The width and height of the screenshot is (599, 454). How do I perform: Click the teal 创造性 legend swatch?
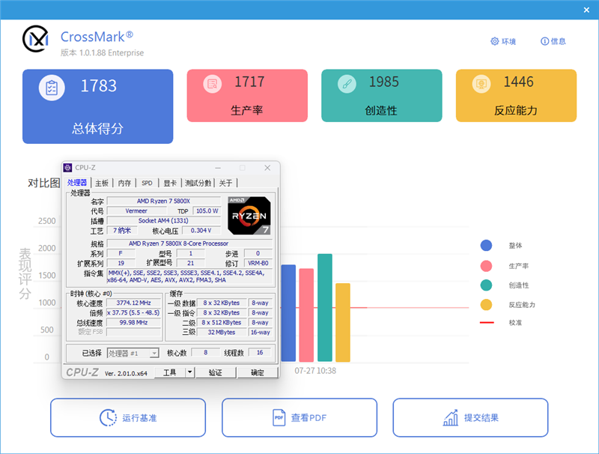[486, 285]
